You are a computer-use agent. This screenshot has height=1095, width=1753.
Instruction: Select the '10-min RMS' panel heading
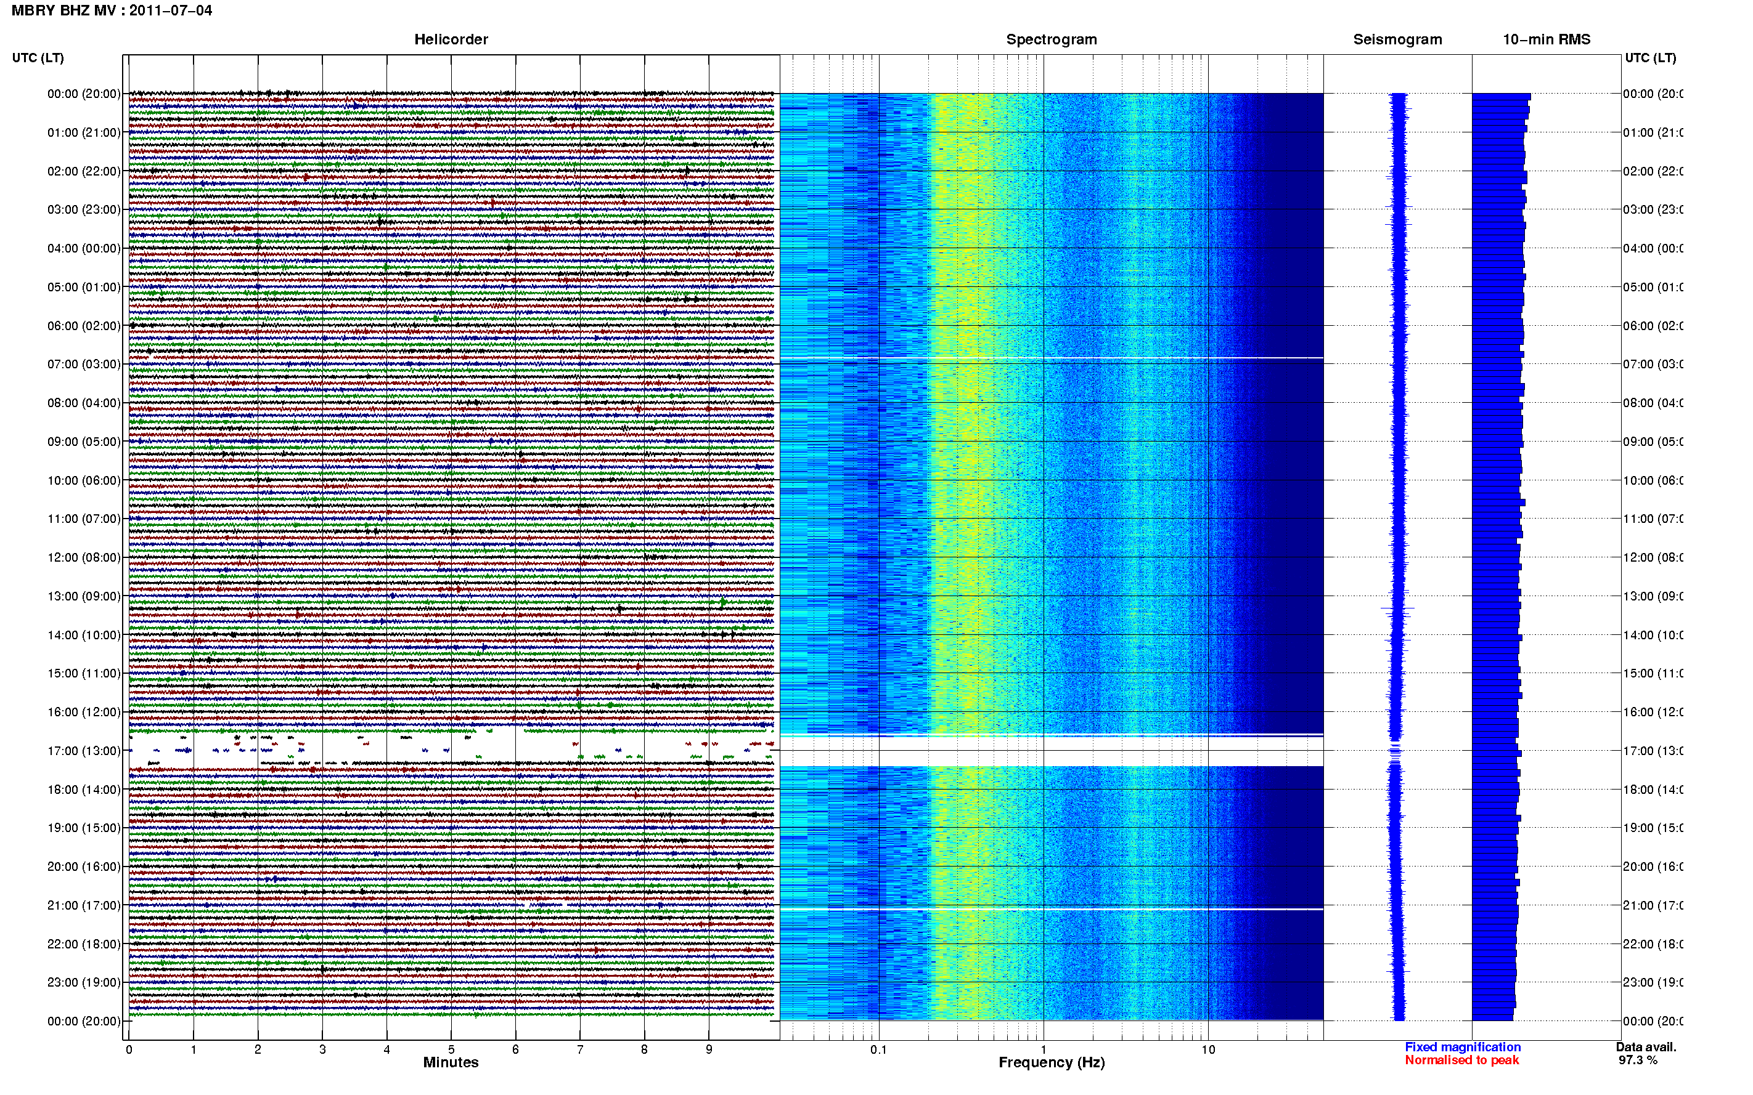pos(1547,40)
